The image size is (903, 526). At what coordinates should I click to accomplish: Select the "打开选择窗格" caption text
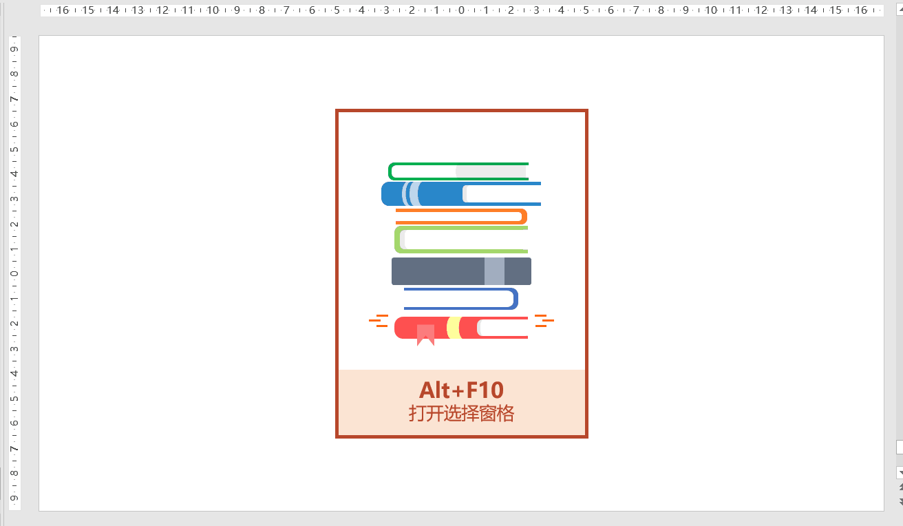[461, 414]
